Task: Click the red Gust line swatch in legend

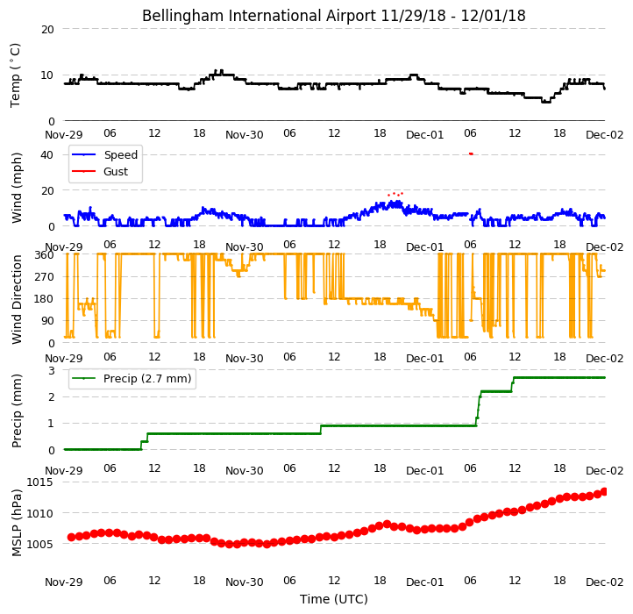Action: click(83, 172)
